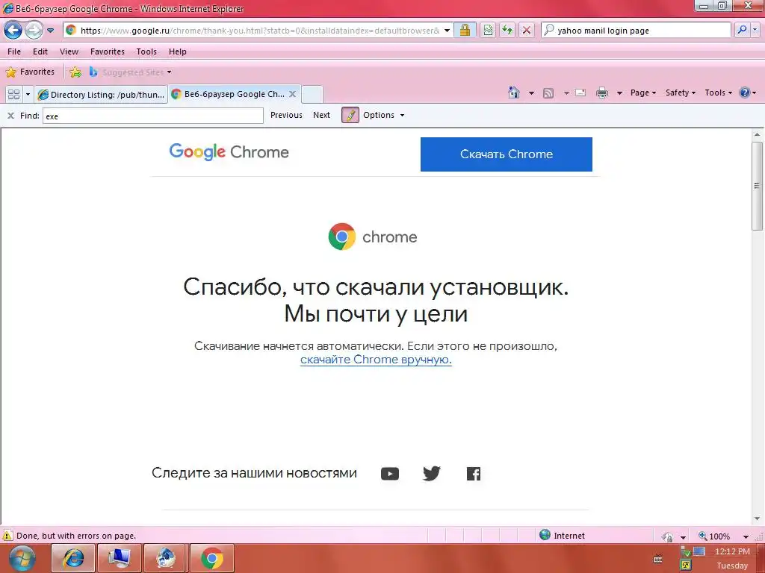Click Next in the Find bar
Screen dimensions: 765x573
tap(321, 115)
